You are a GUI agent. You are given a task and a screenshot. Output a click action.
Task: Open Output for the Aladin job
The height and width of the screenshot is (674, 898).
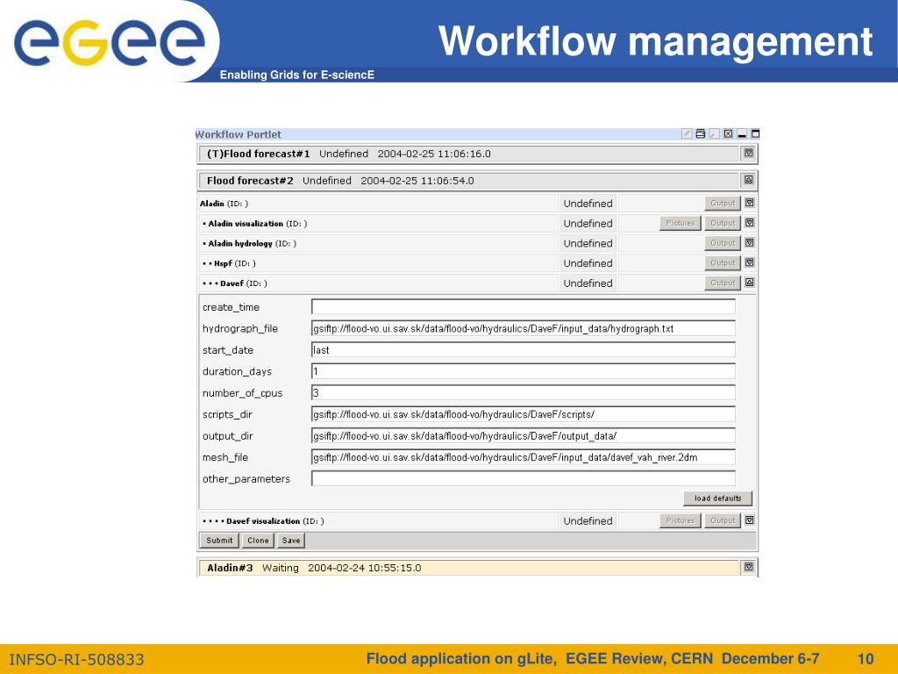[723, 203]
